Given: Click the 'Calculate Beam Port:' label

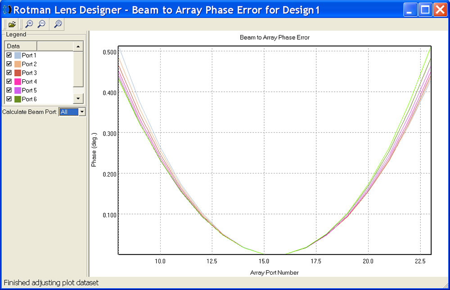Looking at the screenshot, I should click(x=30, y=112).
